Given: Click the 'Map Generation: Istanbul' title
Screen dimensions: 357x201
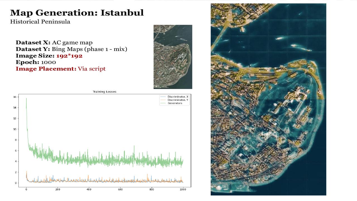Looking at the screenshot, I should point(77,13).
